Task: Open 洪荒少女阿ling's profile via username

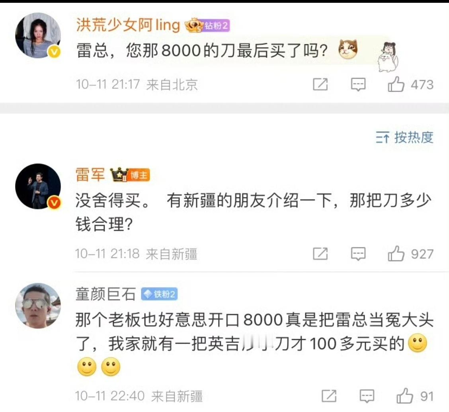Action: click(x=128, y=25)
